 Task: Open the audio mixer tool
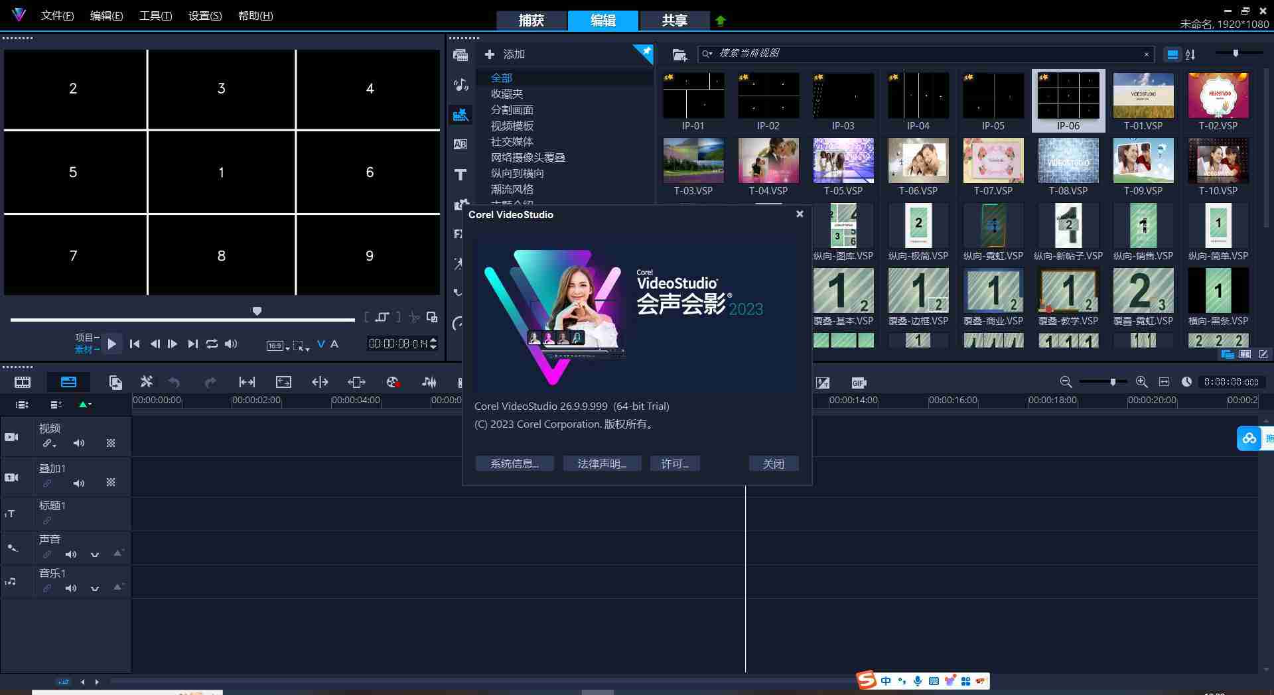click(x=429, y=382)
